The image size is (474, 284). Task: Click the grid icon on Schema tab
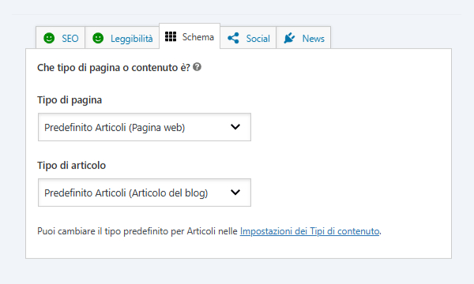[171, 36]
